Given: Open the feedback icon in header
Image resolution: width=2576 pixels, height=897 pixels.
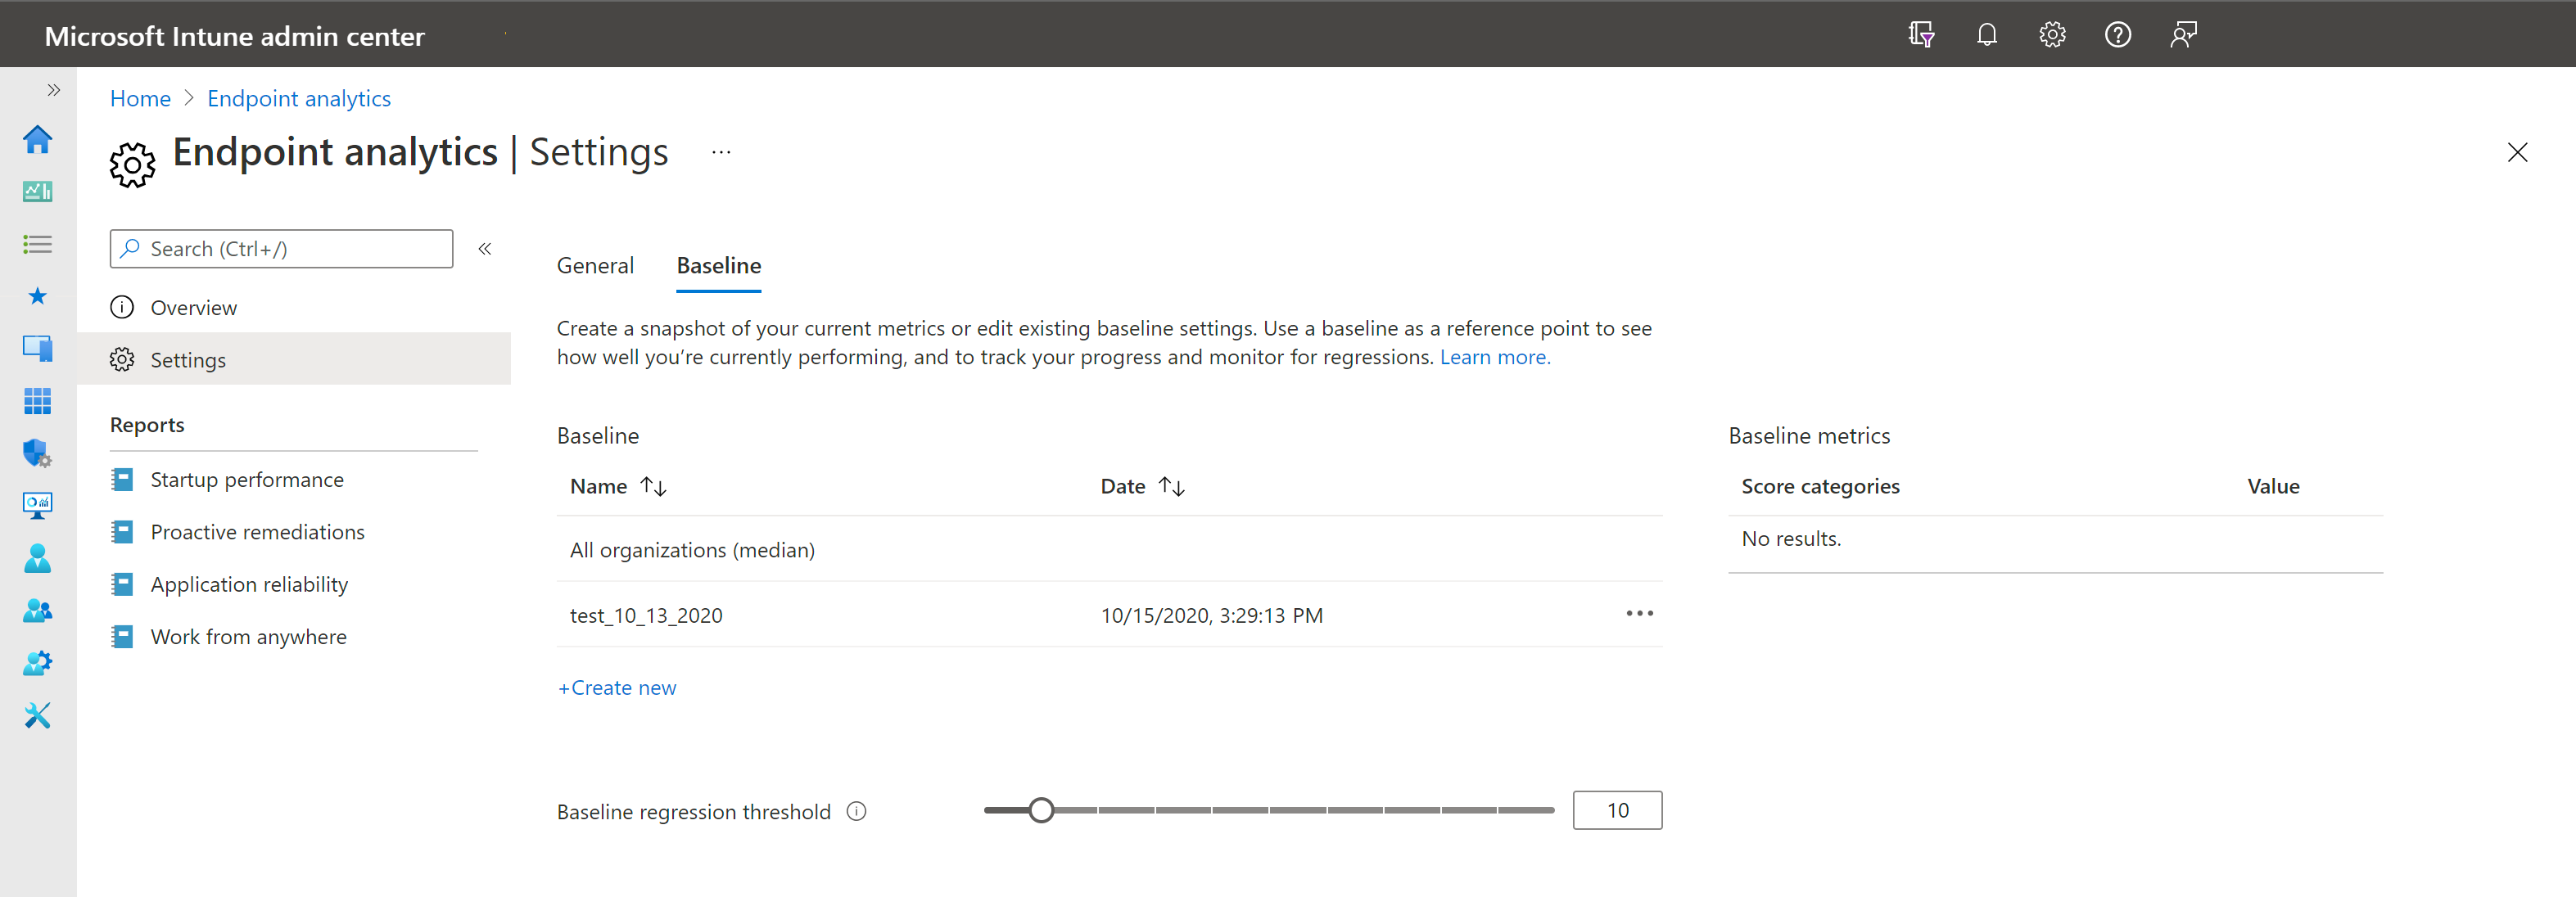Looking at the screenshot, I should tap(2183, 35).
